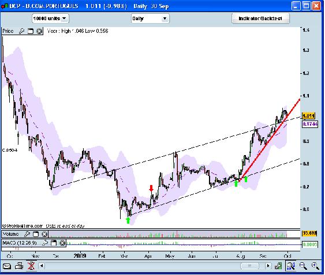325x275 pixels.
Task: Maximize the Volume panel window icon
Action: click(36, 234)
